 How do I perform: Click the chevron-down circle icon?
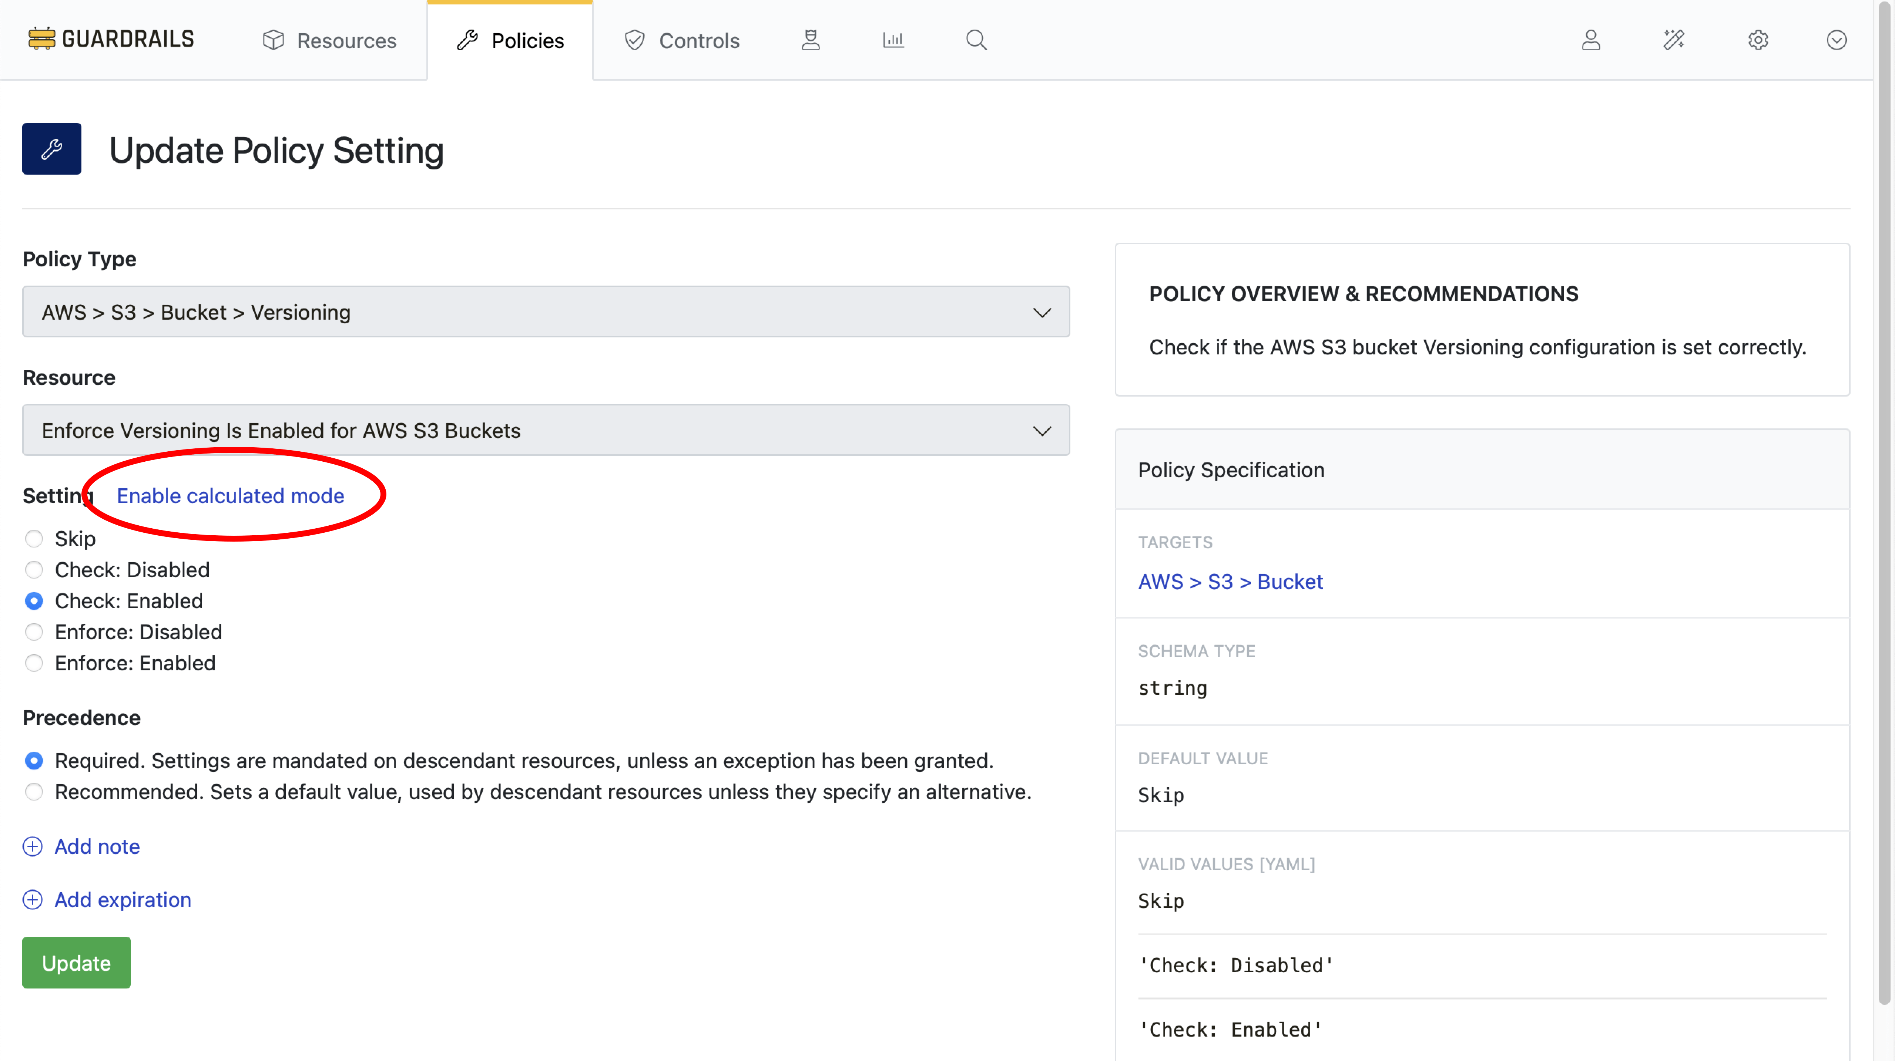1836,40
